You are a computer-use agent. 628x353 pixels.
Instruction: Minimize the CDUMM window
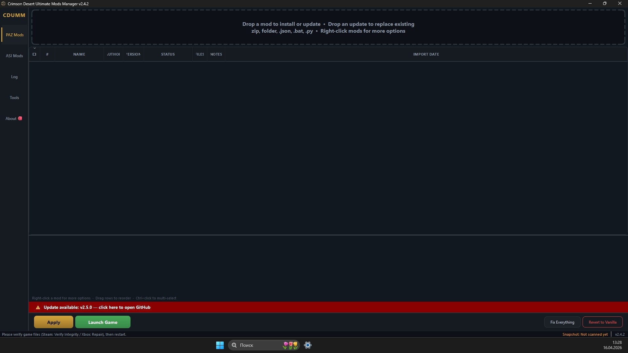(x=590, y=4)
